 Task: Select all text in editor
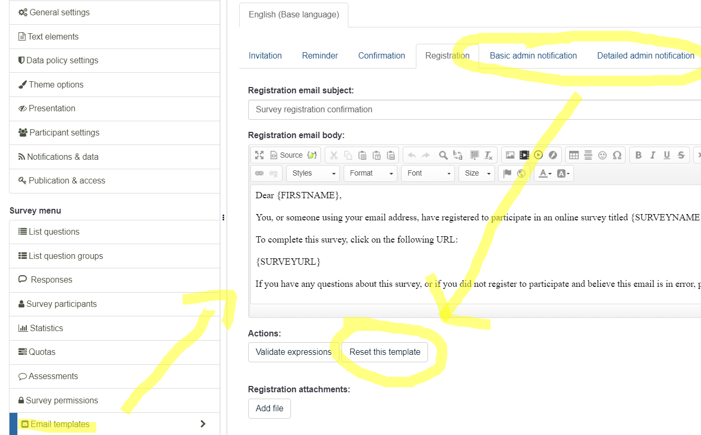474,155
